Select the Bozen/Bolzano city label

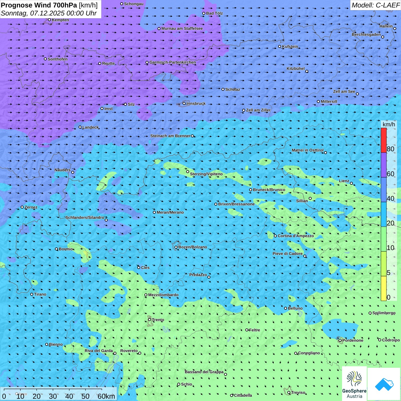pyautogui.click(x=192, y=247)
